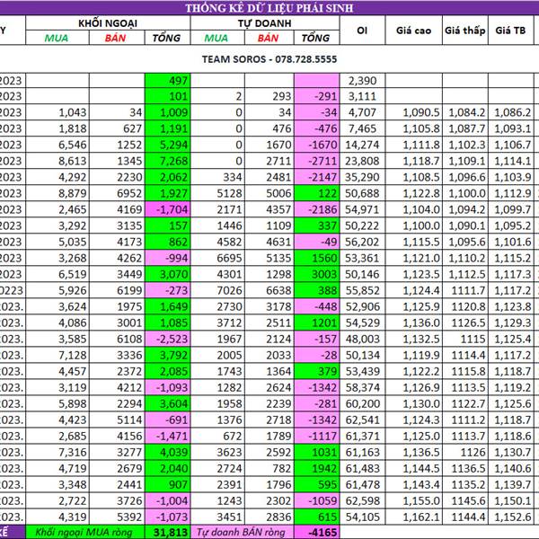Click the title 'THỐNG KÊ DỮ LIỆU PHÁI SINH'
Screen dimensions: 539x539
pos(269,8)
